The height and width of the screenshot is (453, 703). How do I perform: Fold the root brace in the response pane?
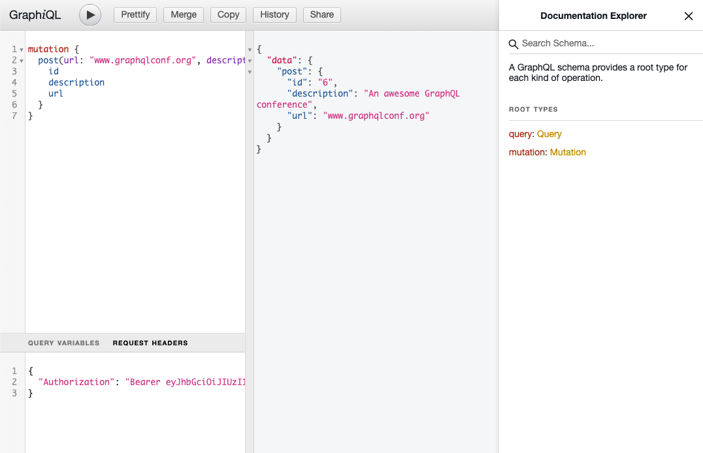pyautogui.click(x=250, y=50)
